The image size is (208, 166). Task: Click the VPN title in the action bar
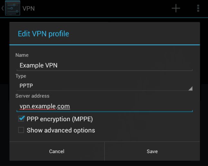[x=29, y=8]
